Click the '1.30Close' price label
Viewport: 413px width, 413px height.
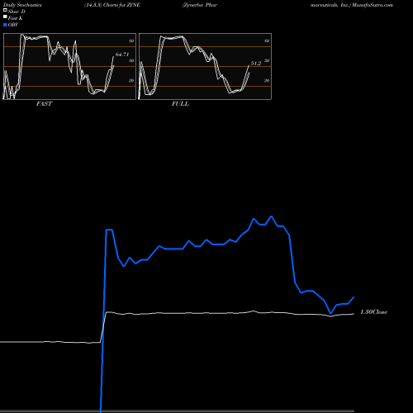click(x=374, y=312)
